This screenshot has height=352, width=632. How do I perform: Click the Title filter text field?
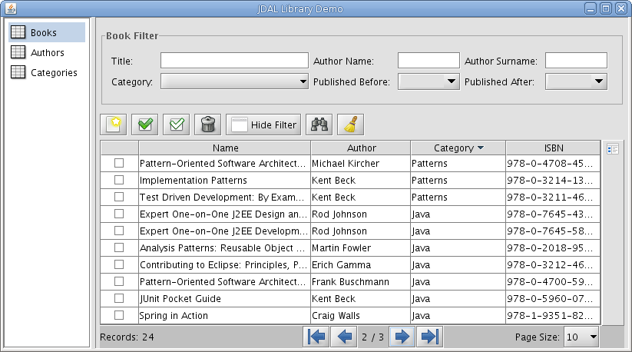234,61
